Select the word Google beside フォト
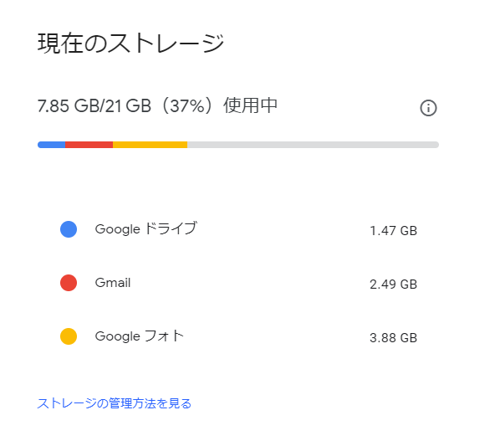 tap(117, 336)
